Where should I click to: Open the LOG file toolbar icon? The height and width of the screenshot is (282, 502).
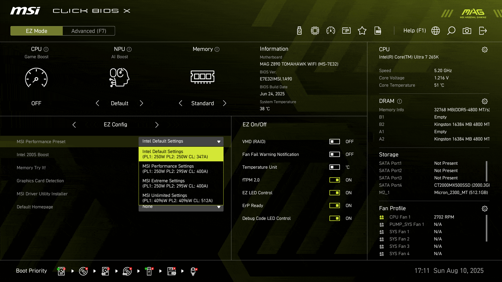[x=378, y=31]
